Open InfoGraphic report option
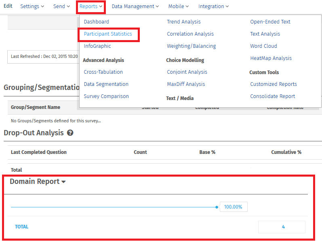The image size is (322, 241). coord(97,46)
